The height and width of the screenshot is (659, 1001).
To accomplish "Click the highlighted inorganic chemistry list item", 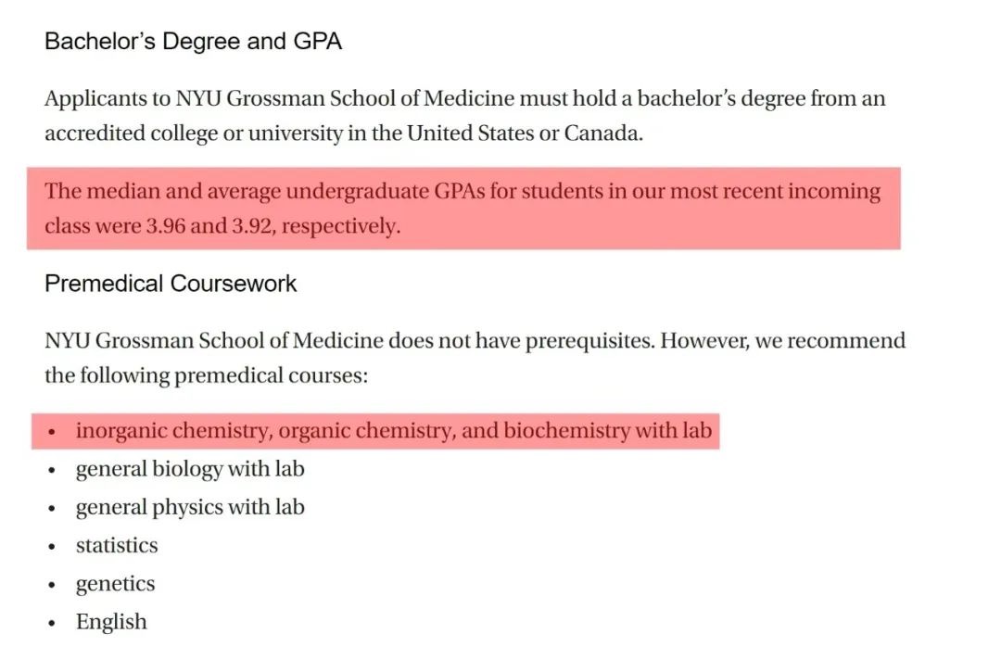I will 375,431.
